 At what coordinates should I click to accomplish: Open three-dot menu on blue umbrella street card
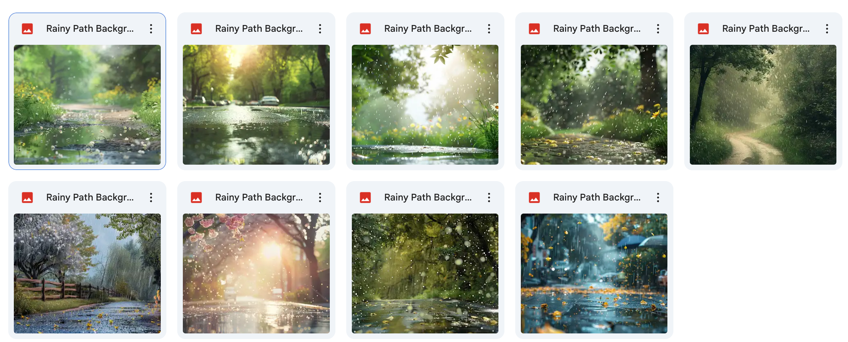coord(658,198)
